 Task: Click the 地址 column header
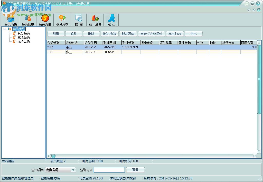pos(215,43)
